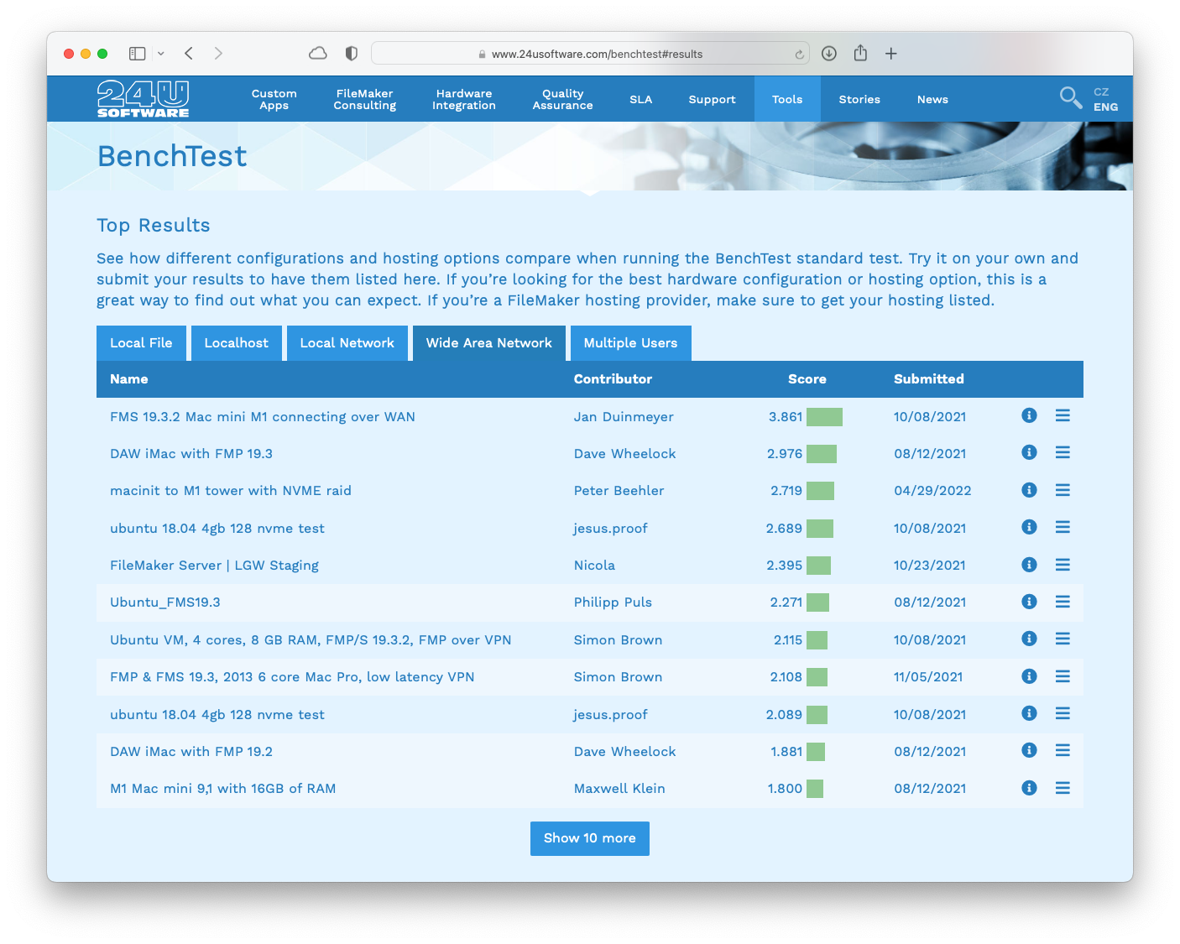Click the privacy shield icon
Screen dimensions: 1180x944
point(352,54)
